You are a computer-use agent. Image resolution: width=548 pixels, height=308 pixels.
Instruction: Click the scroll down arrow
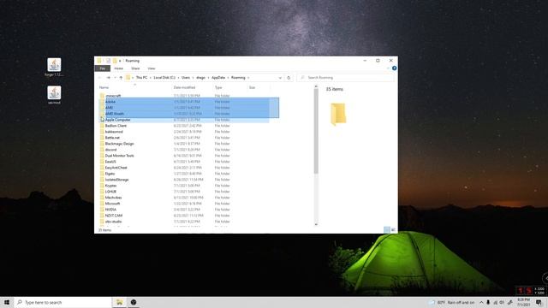[316, 224]
